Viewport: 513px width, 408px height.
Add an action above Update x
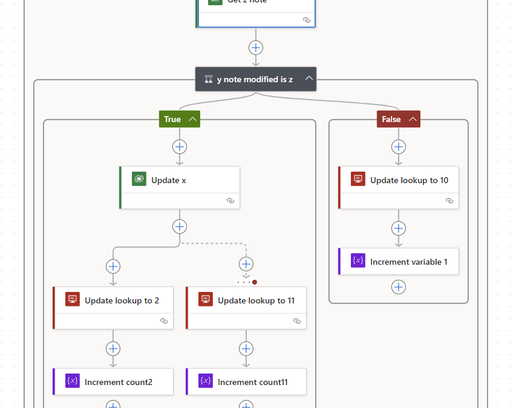click(180, 146)
